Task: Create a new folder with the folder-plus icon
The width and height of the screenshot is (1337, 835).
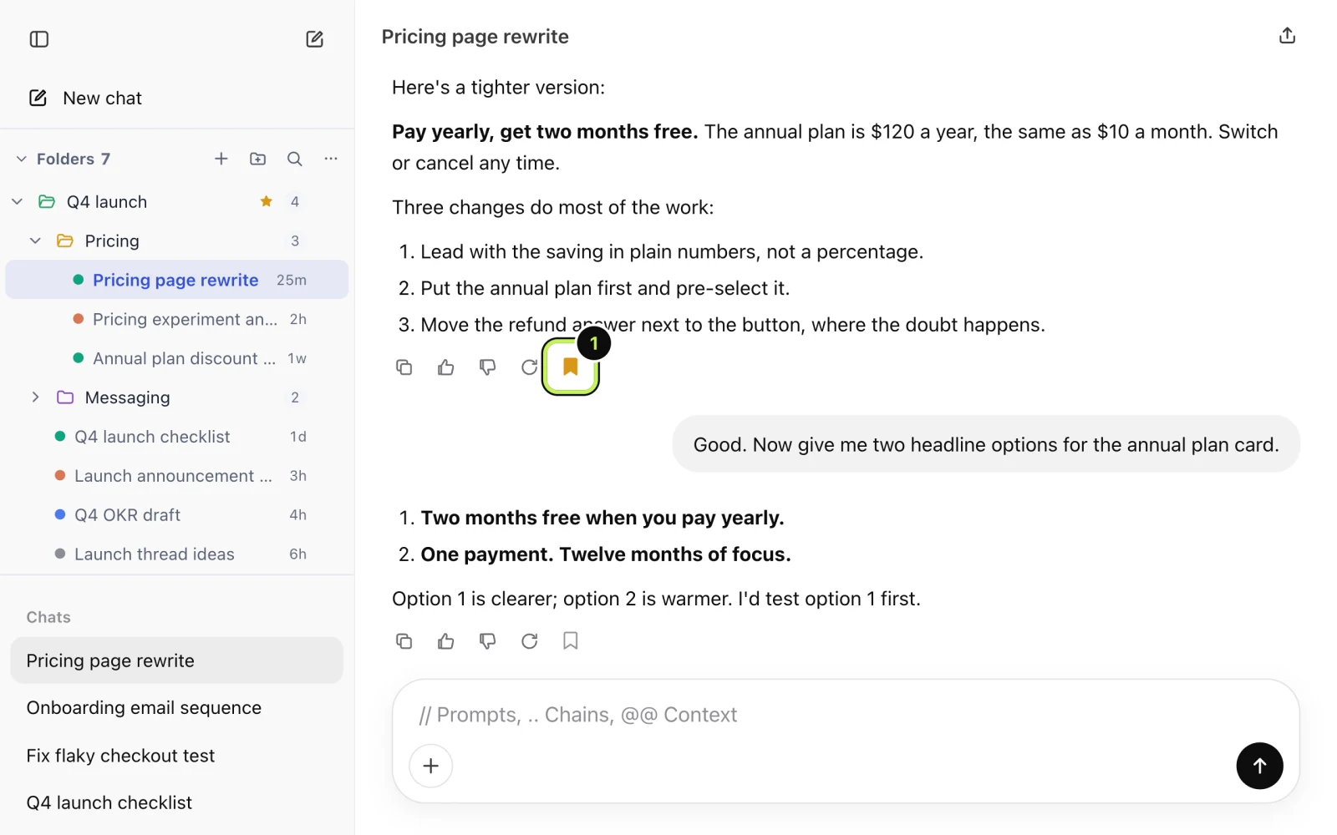Action: coord(258,159)
